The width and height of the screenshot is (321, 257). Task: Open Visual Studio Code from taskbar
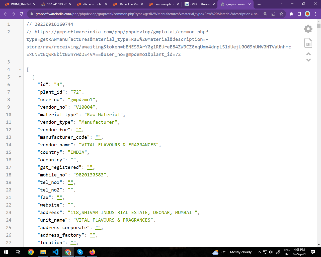pos(55,252)
